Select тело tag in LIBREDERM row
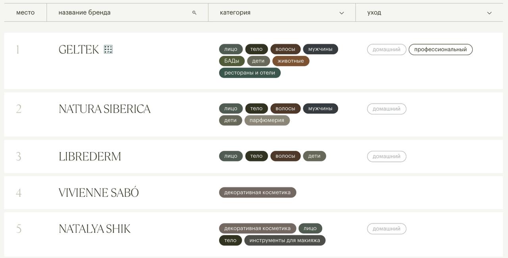Screen dimensions: 508x258 tap(256, 156)
